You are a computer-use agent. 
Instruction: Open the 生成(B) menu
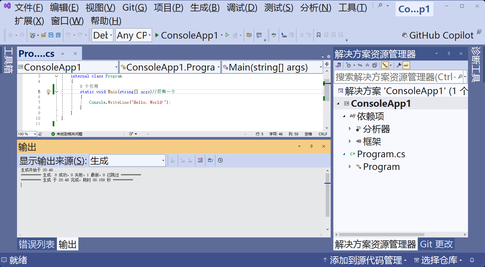[x=205, y=8]
